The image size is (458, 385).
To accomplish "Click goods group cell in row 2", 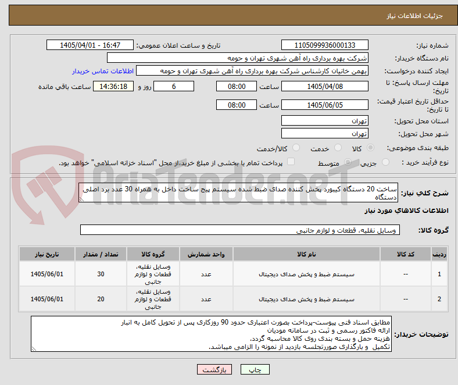I will 153,299.
